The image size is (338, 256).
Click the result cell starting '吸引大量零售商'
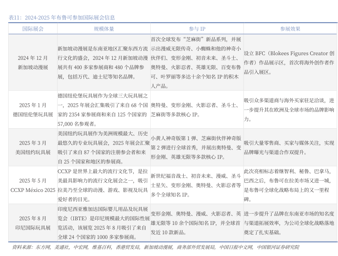click(290, 147)
